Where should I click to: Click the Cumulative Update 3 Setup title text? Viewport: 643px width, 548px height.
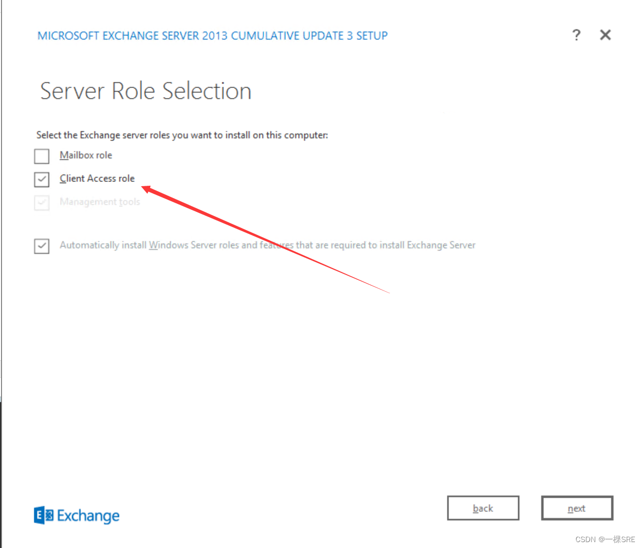pyautogui.click(x=212, y=36)
